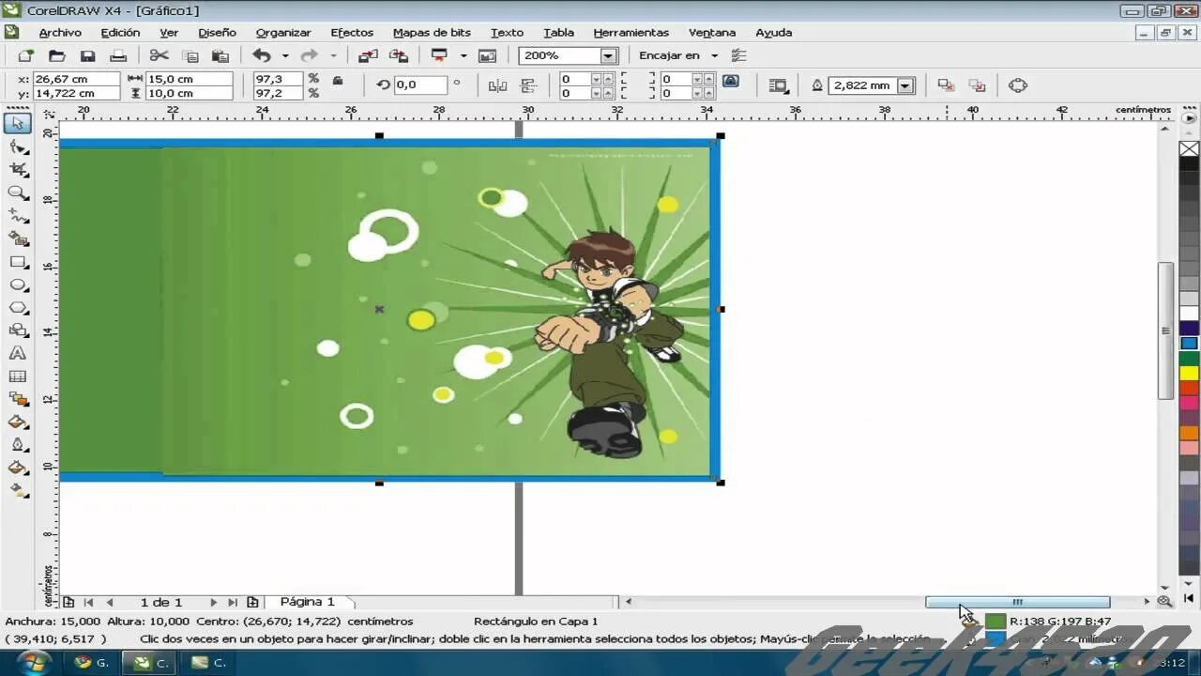Click the rotation angle input field
Screen dimensions: 1201x676
tap(420, 84)
